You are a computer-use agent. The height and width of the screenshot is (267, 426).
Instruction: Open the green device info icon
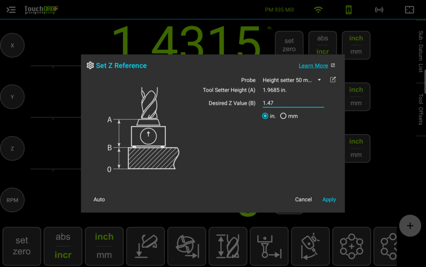tap(349, 10)
